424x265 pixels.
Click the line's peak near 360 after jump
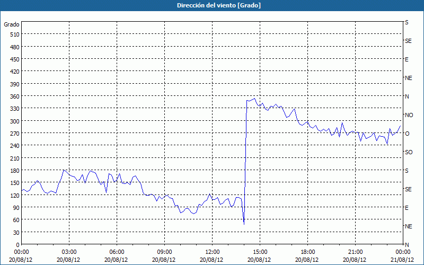(255, 99)
